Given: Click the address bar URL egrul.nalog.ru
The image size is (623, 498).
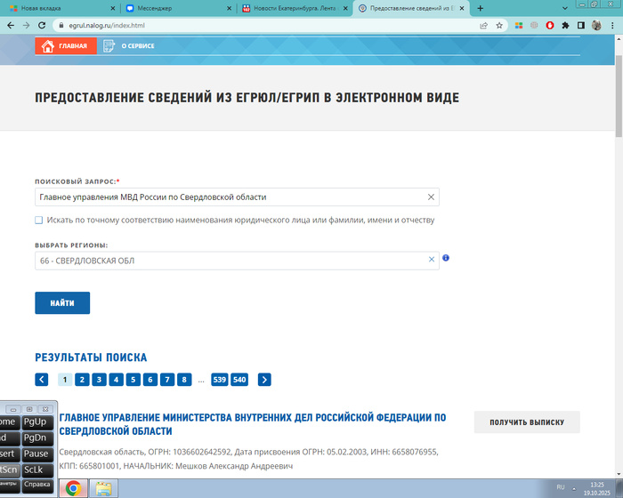Looking at the screenshot, I should click(x=107, y=26).
